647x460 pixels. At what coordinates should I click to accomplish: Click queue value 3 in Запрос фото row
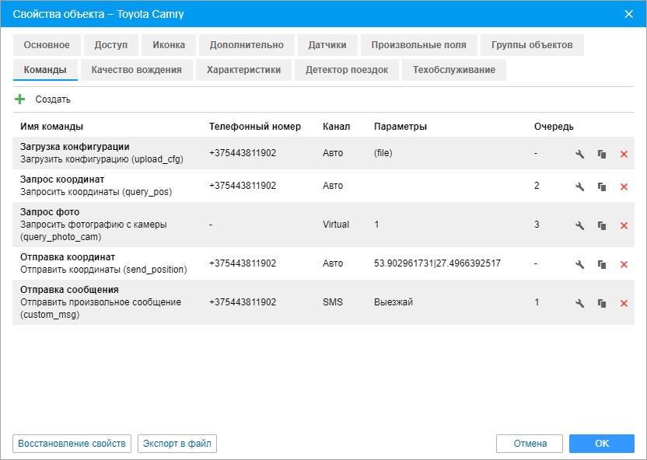pos(537,225)
